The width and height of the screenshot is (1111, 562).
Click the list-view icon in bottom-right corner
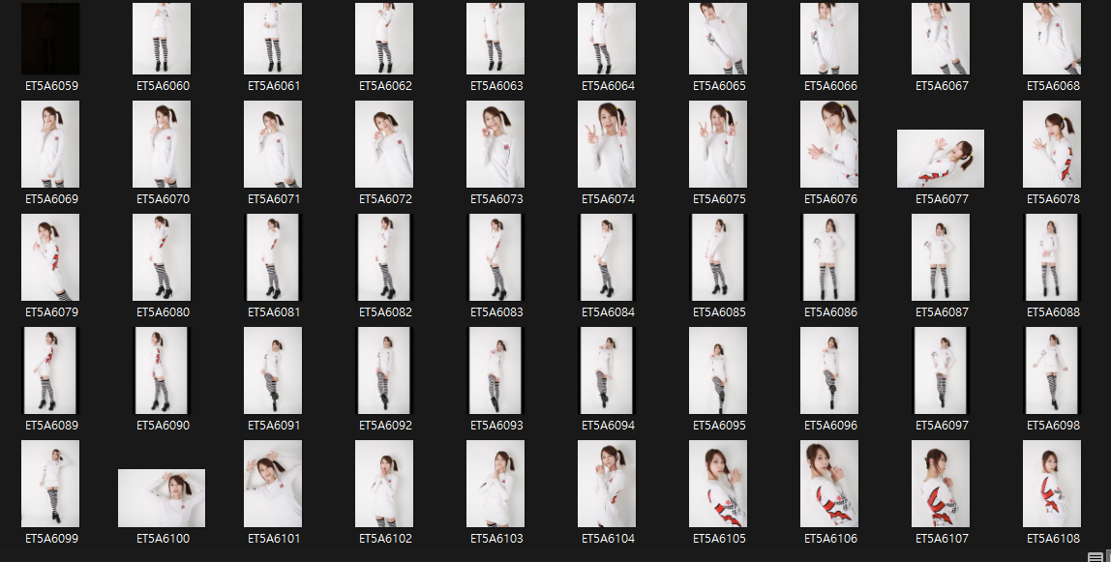click(x=1096, y=555)
